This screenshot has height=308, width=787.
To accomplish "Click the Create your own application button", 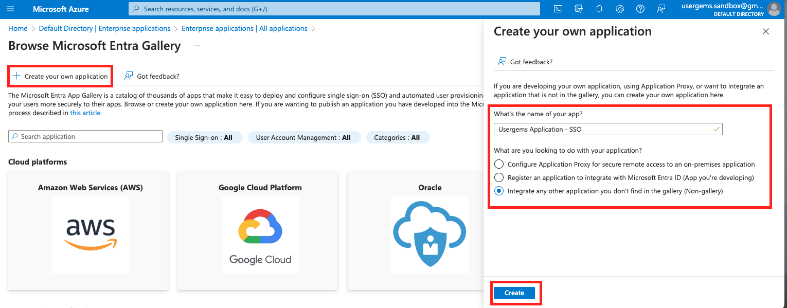I will coord(60,76).
